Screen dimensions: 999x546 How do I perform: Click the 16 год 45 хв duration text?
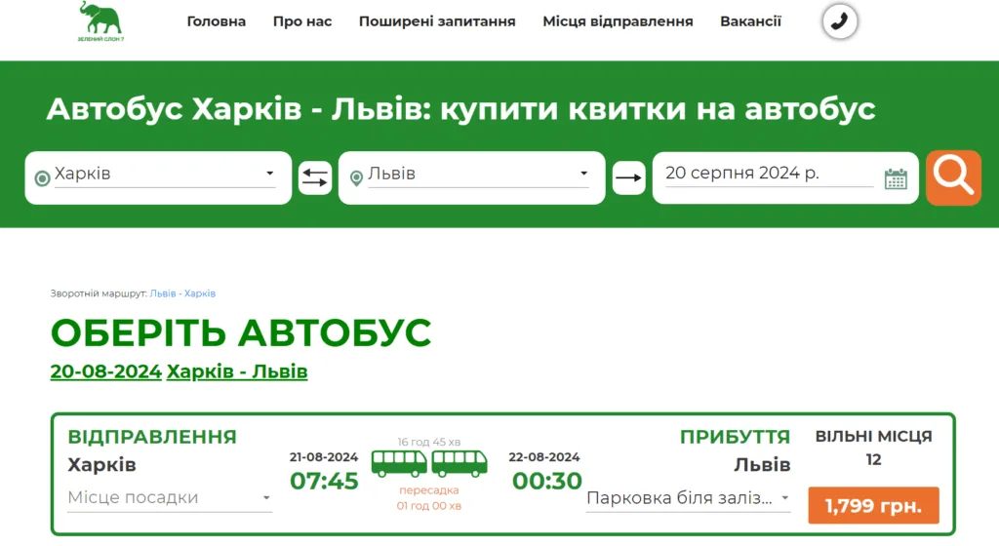click(x=429, y=442)
